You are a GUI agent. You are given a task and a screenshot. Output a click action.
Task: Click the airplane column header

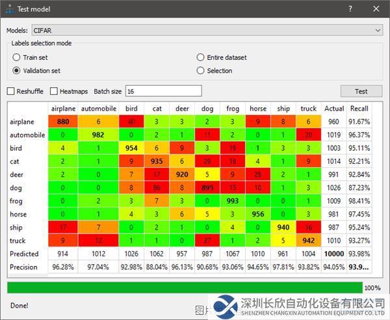(x=63, y=108)
